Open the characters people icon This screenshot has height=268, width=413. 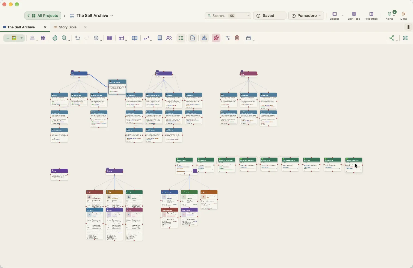(x=169, y=38)
